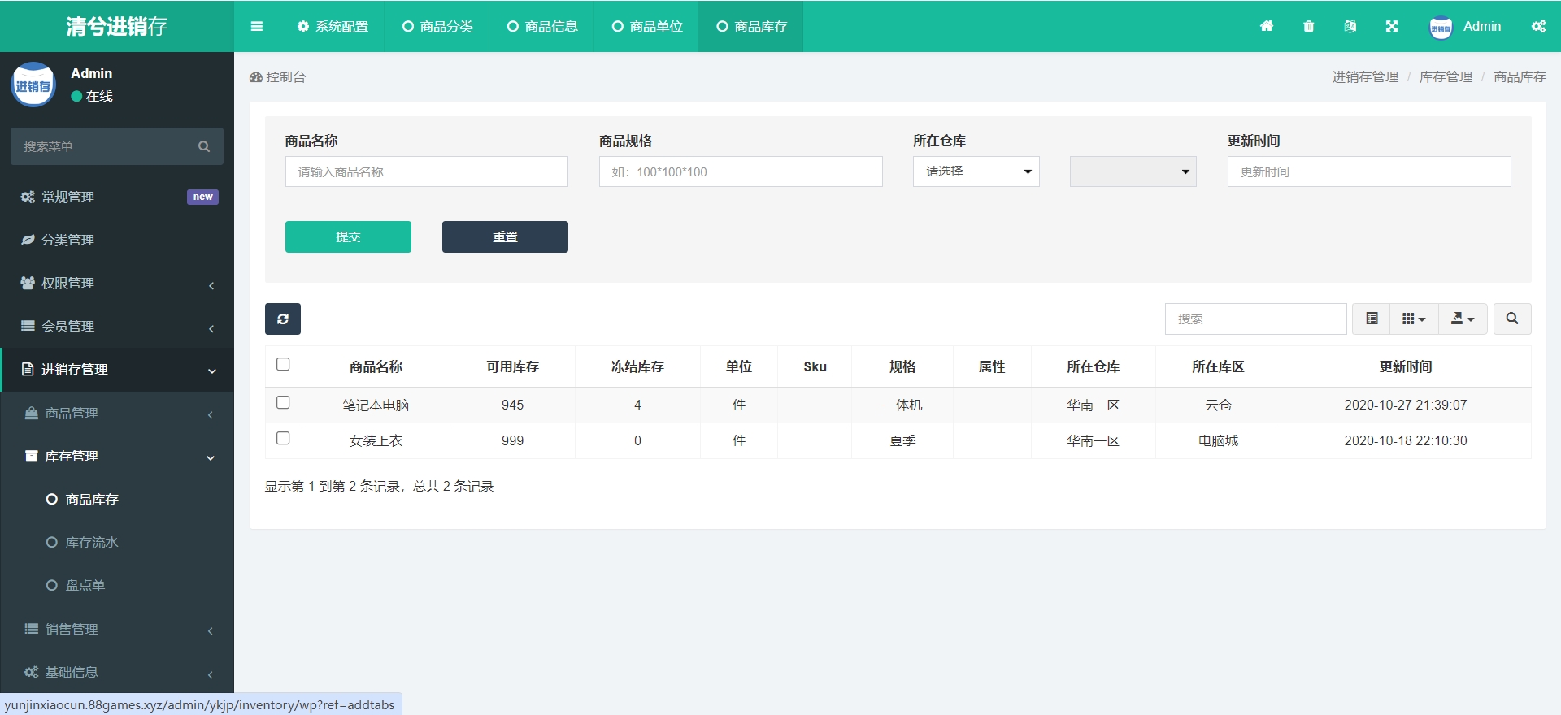1561x715 pixels.
Task: Open 盘点单 in the sidebar
Action: [117, 585]
